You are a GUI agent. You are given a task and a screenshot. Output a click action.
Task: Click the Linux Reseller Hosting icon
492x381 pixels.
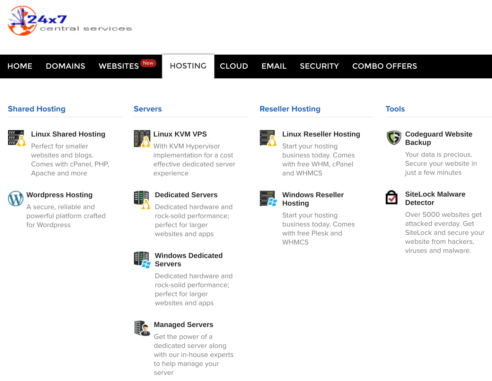coord(268,138)
